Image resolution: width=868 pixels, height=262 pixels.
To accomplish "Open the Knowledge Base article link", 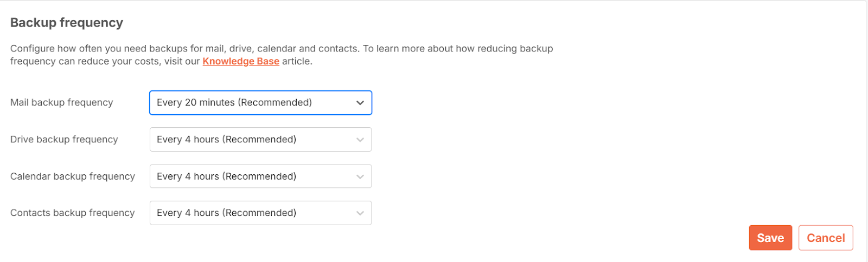I will coord(241,61).
